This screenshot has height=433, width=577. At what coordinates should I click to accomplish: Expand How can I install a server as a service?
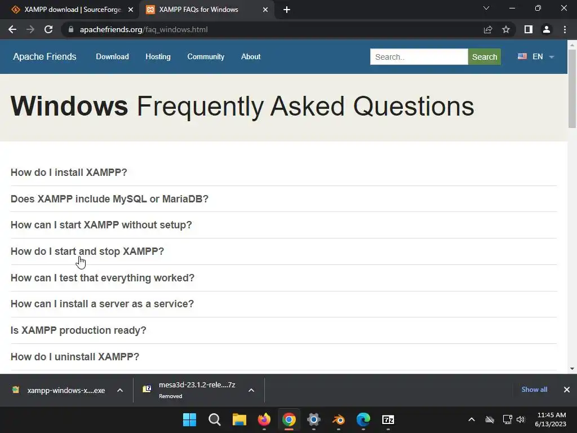[102, 304]
